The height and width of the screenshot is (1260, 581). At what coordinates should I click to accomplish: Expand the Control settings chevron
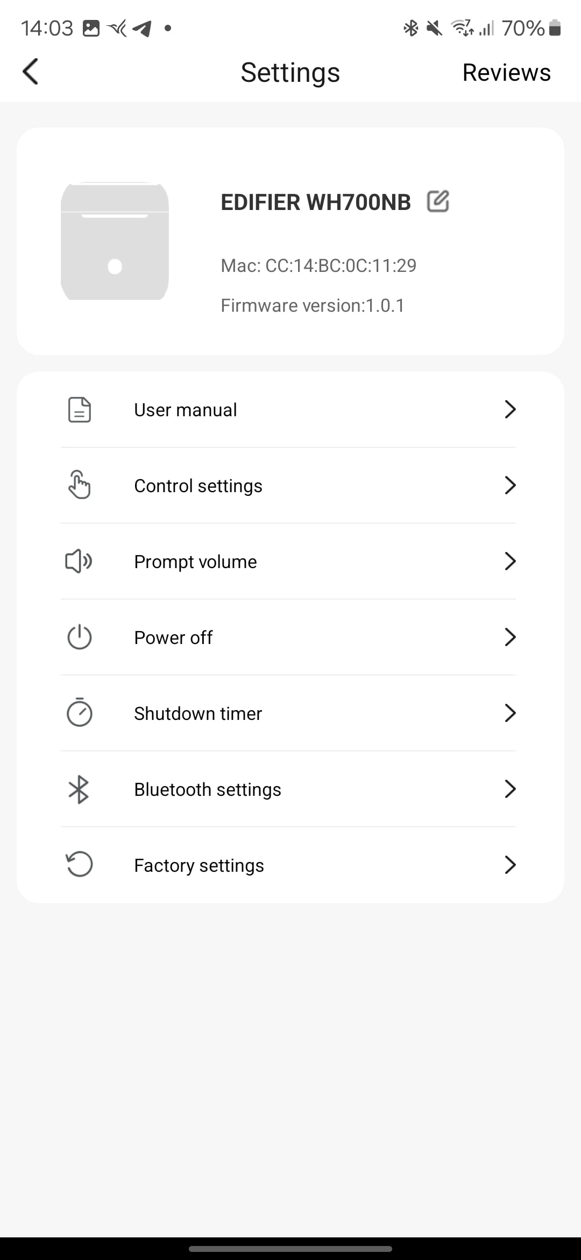tap(510, 485)
